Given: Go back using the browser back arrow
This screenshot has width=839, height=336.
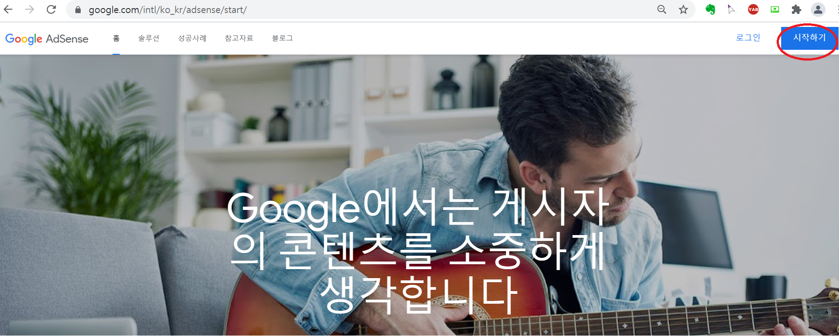Looking at the screenshot, I should [9, 9].
